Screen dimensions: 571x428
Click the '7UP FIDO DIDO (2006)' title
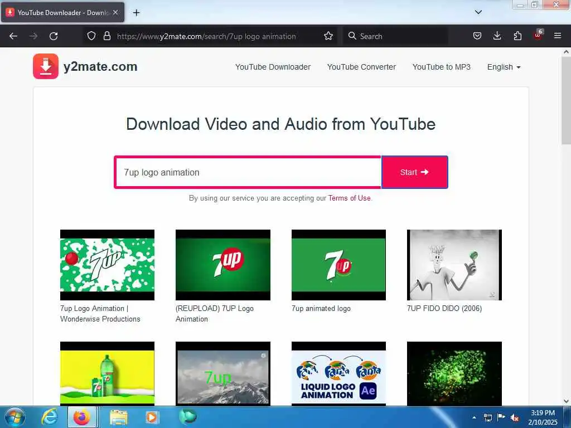(x=444, y=309)
